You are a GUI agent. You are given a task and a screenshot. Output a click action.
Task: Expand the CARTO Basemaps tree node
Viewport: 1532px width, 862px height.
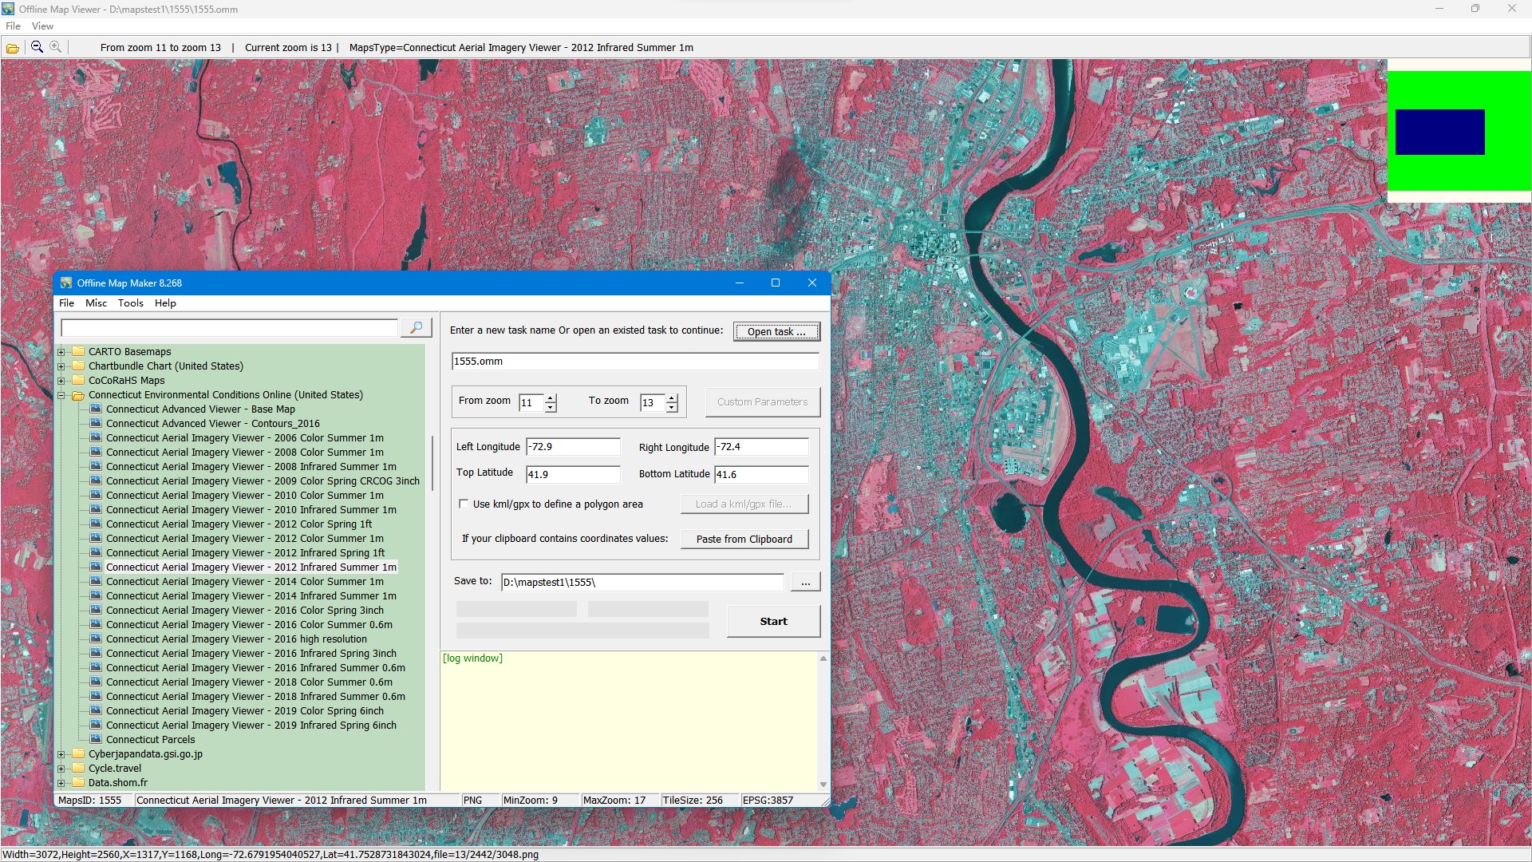61,351
